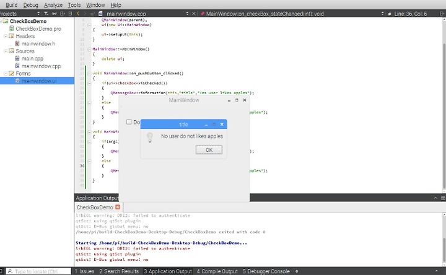
Task: Click the toggle sidebar icon at bottom left
Action: [1, 271]
